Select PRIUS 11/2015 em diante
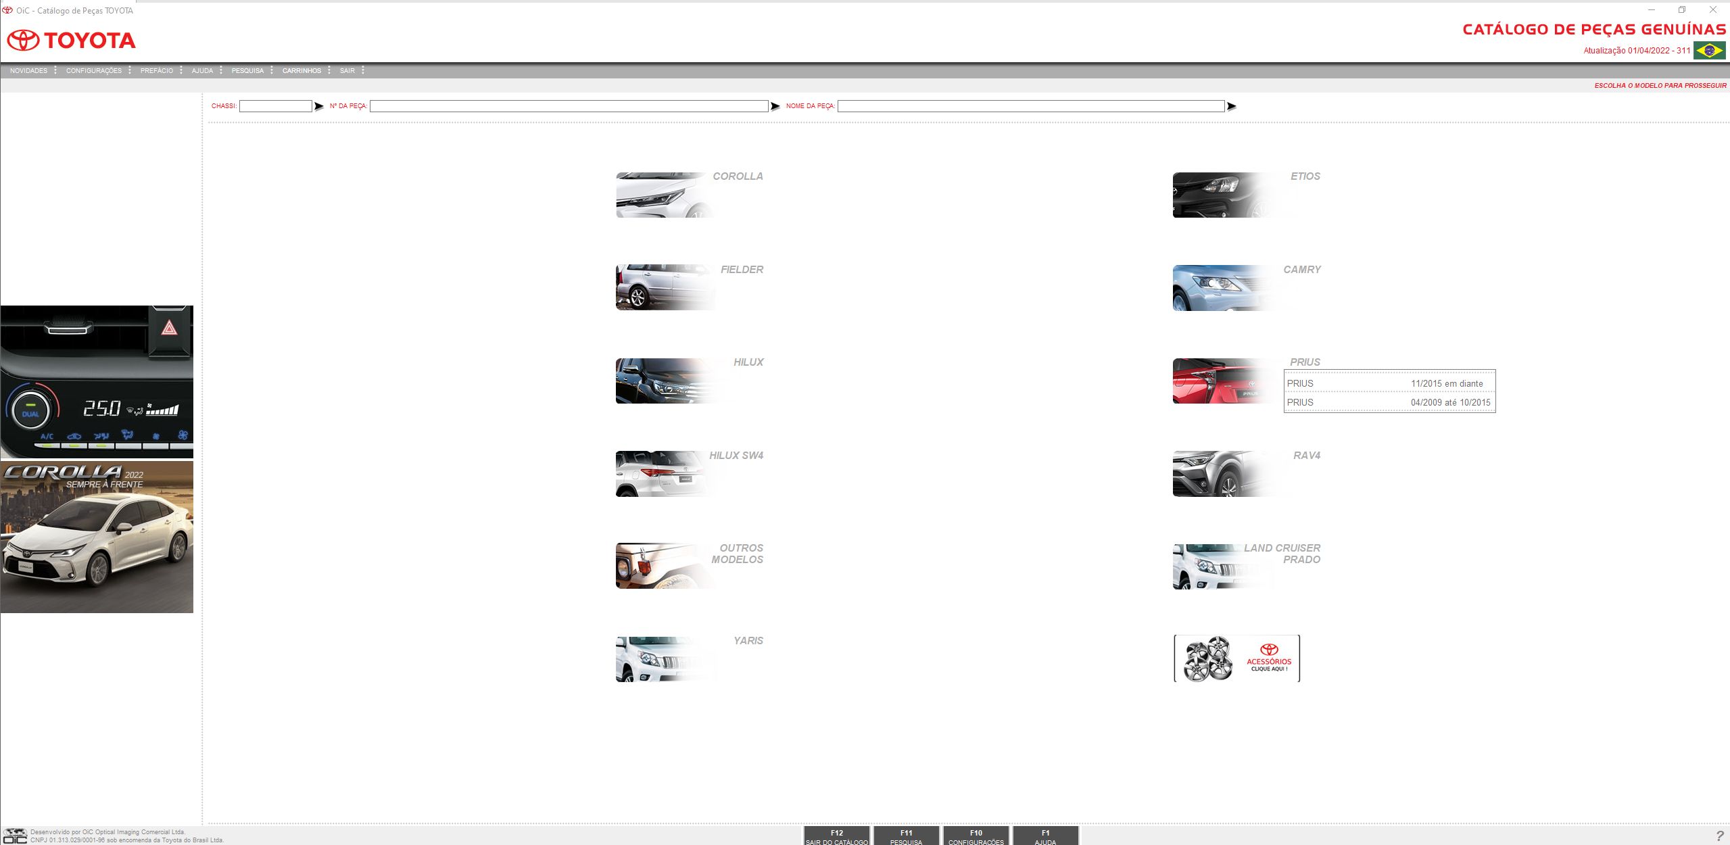The height and width of the screenshot is (845, 1730). [1389, 383]
